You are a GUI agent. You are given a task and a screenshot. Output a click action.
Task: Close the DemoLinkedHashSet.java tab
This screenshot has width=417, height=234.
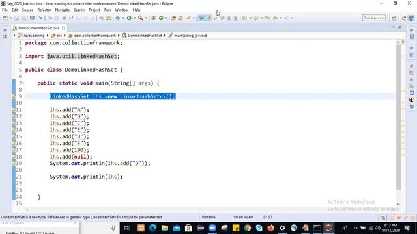pyautogui.click(x=64, y=28)
